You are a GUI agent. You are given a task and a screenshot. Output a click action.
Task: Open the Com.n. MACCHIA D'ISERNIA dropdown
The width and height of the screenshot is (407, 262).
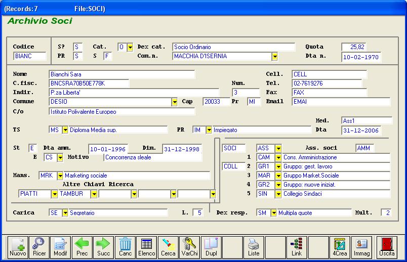coord(274,56)
